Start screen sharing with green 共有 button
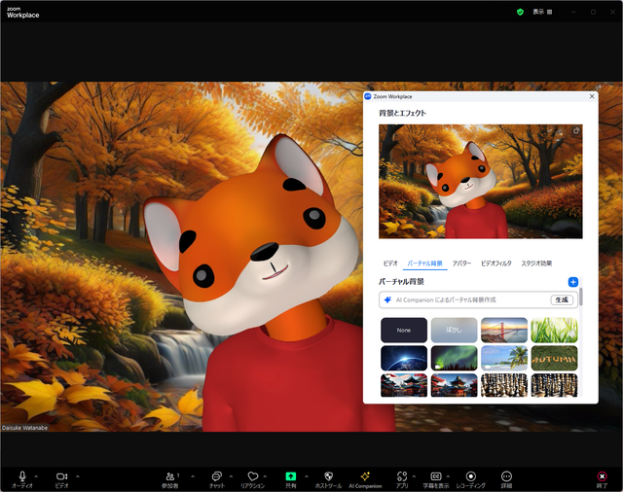The height and width of the screenshot is (492, 623). (x=290, y=476)
